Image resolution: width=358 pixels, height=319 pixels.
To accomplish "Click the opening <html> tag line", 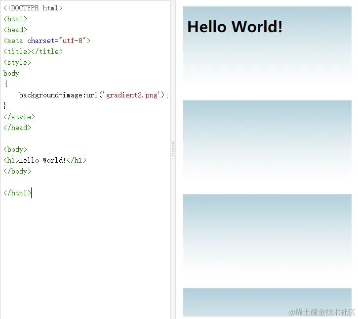I will [x=15, y=19].
